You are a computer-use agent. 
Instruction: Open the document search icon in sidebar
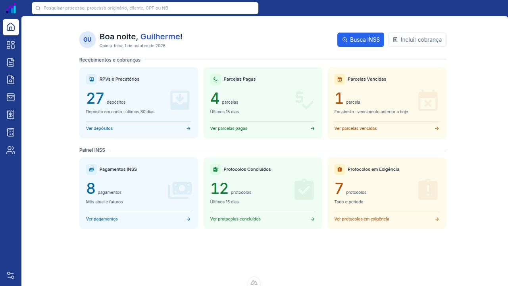[x=11, y=80]
